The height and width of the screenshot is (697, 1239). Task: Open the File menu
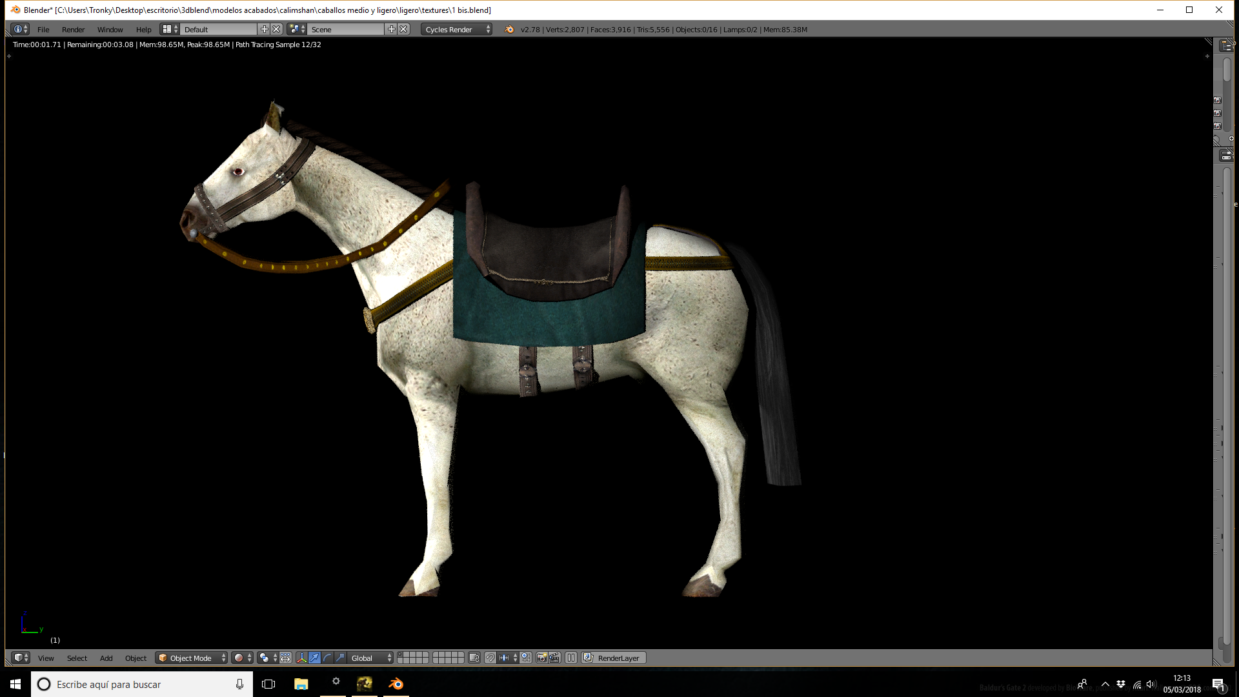pyautogui.click(x=43, y=29)
